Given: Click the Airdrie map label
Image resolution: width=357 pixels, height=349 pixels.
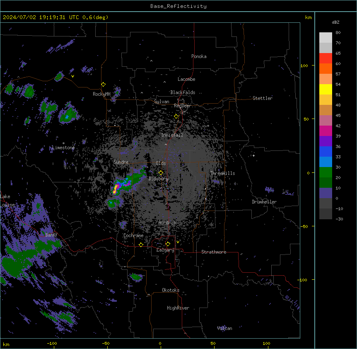Looking at the screenshot, I should [x=167, y=223].
